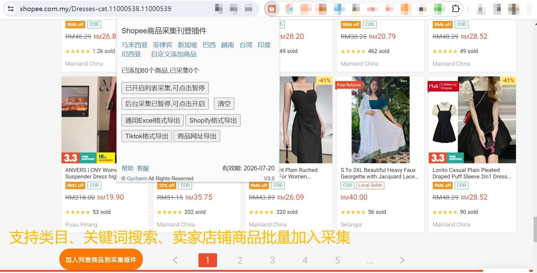Click the RM26.09 price
The height and width of the screenshot is (273, 537).
pyautogui.click(x=290, y=197)
